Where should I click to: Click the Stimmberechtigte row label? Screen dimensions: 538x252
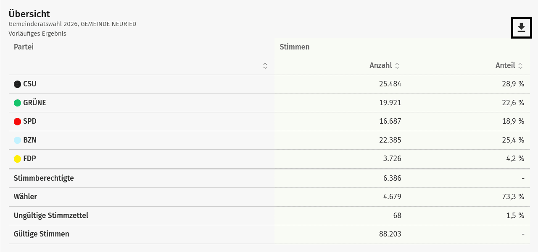pyautogui.click(x=44, y=178)
